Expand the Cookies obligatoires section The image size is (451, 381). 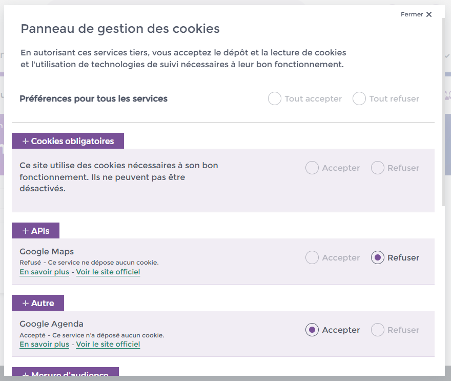tap(68, 141)
